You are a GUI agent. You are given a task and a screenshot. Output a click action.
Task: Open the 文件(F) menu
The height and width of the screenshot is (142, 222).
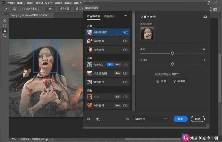click(x=11, y=2)
